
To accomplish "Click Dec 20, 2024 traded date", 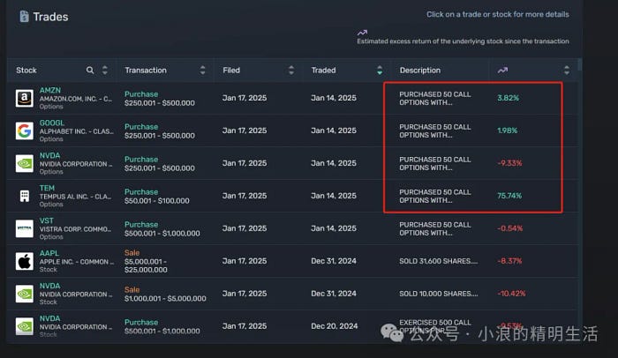I will (335, 326).
